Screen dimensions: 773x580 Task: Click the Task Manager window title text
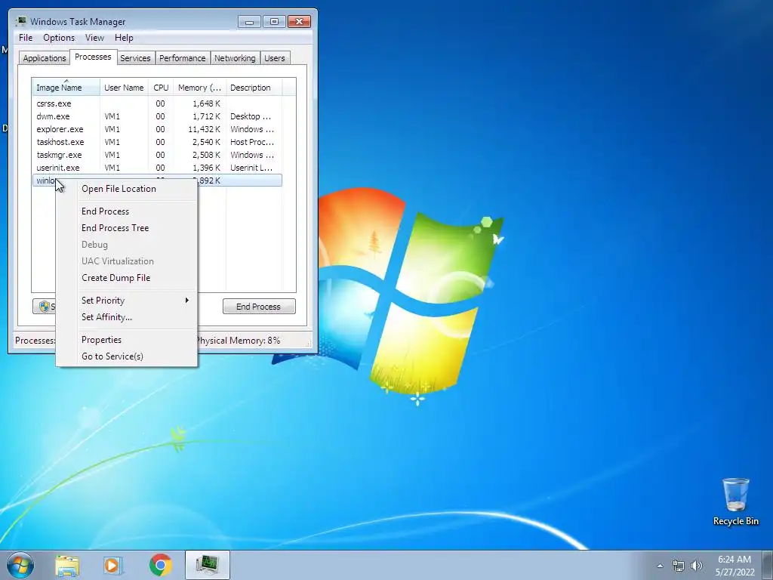[78, 22]
